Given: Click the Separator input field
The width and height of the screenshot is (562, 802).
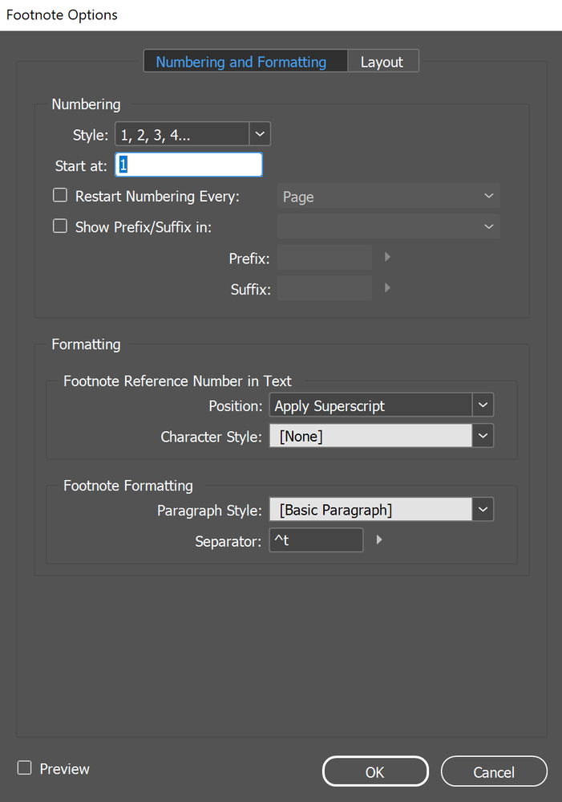Looking at the screenshot, I should (x=316, y=540).
